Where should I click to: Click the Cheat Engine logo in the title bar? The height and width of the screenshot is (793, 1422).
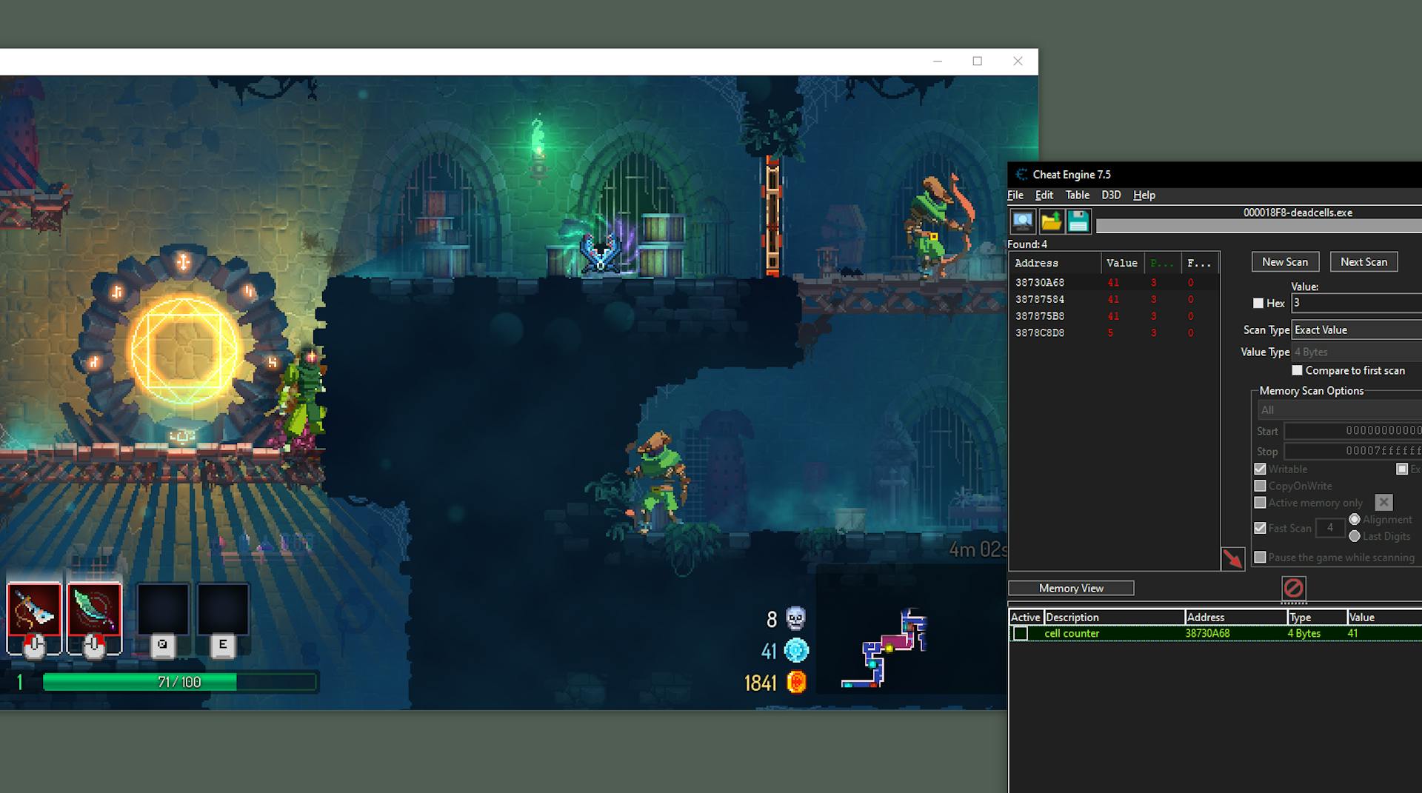pyautogui.click(x=1021, y=174)
